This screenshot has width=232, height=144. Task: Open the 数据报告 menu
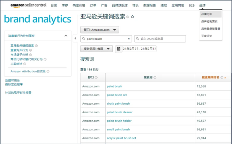[149, 5]
